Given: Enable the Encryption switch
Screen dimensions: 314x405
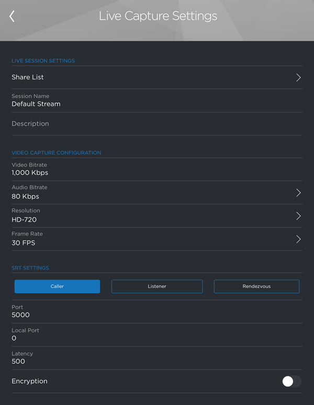Looking at the screenshot, I should (x=291, y=381).
